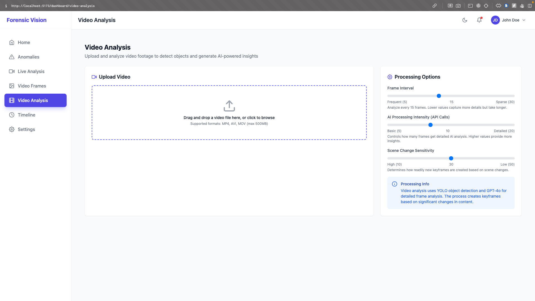
Task: Click the browser screenshot camera icon
Action: point(458,6)
